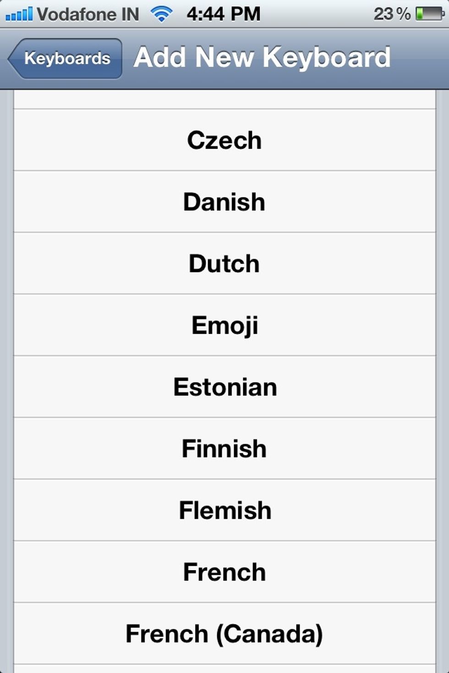Tap the Flemish keyboard row

click(x=224, y=510)
